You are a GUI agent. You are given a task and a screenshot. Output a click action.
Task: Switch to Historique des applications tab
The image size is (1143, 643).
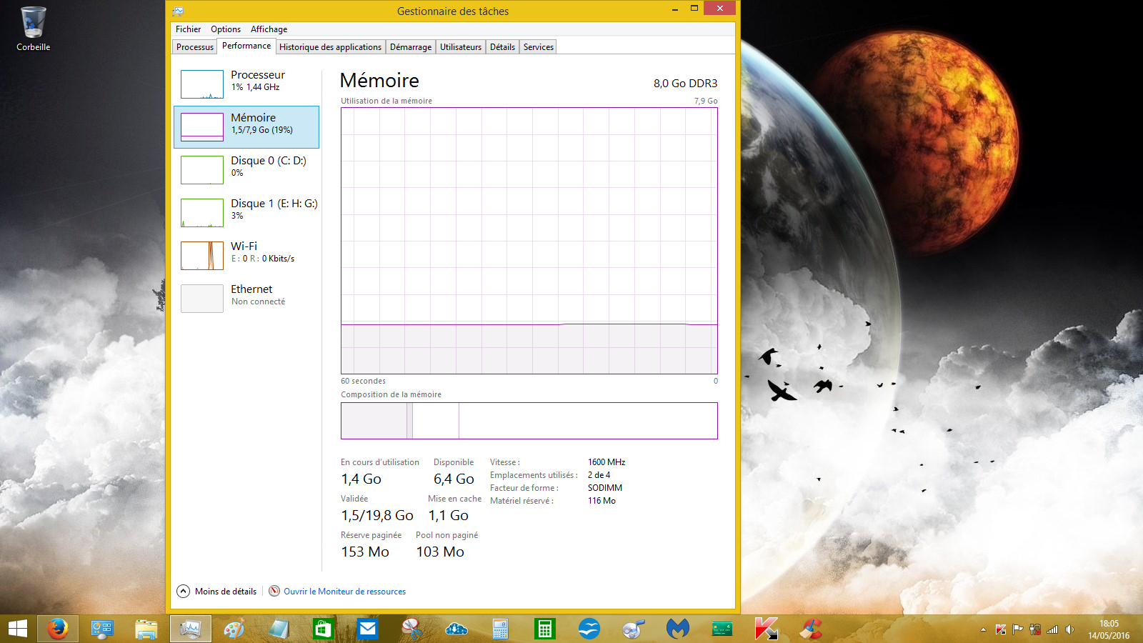tap(330, 47)
